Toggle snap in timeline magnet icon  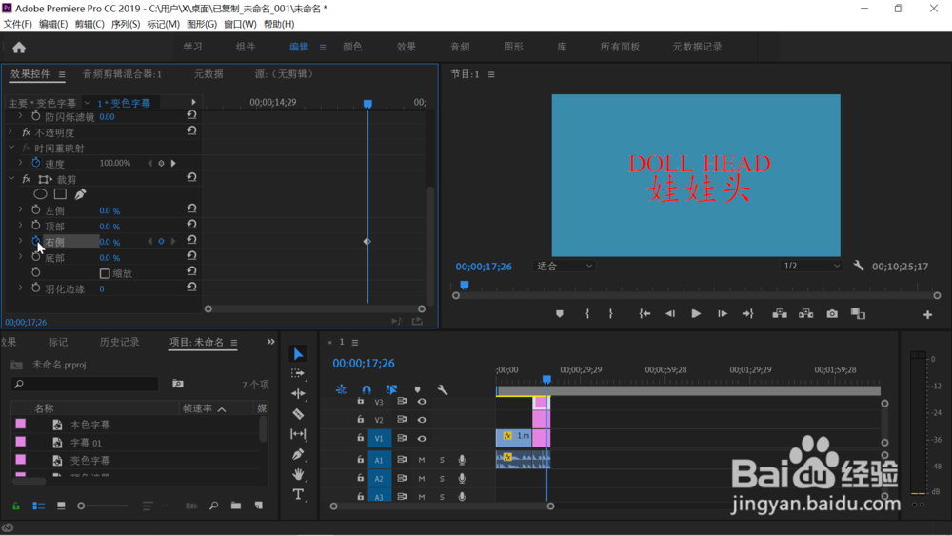point(367,389)
